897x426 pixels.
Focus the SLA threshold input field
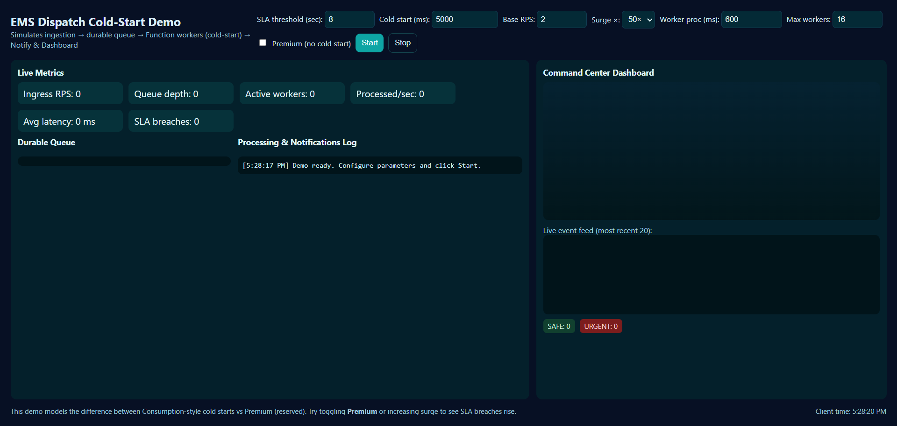pyautogui.click(x=349, y=20)
